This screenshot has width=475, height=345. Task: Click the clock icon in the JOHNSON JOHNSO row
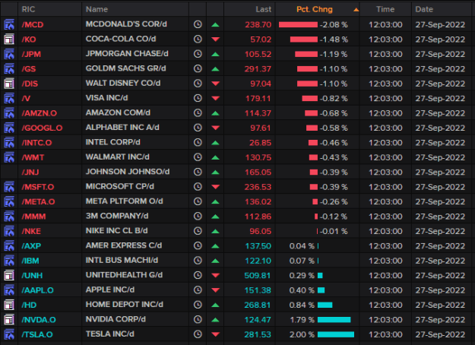tap(198, 172)
